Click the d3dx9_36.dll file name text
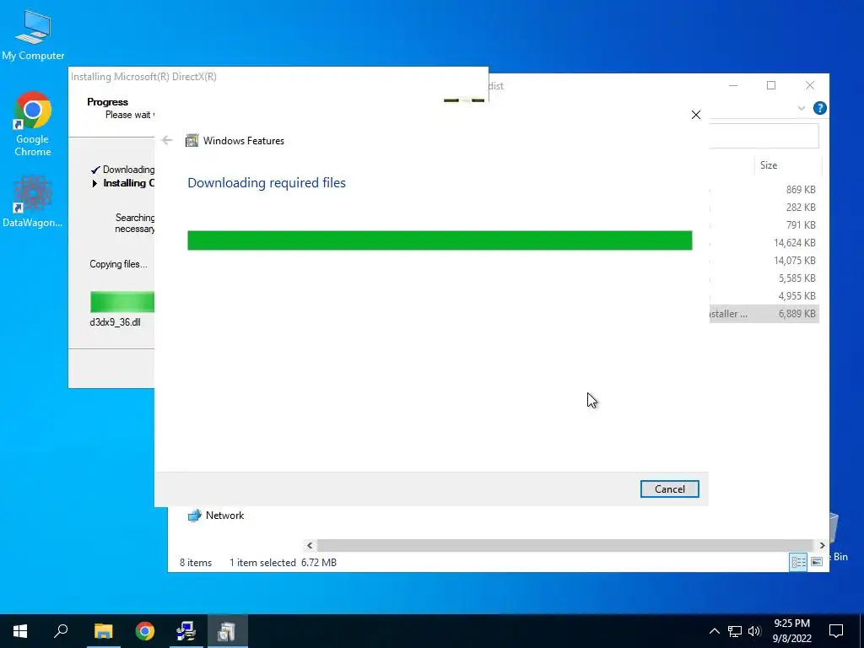 [x=115, y=322]
